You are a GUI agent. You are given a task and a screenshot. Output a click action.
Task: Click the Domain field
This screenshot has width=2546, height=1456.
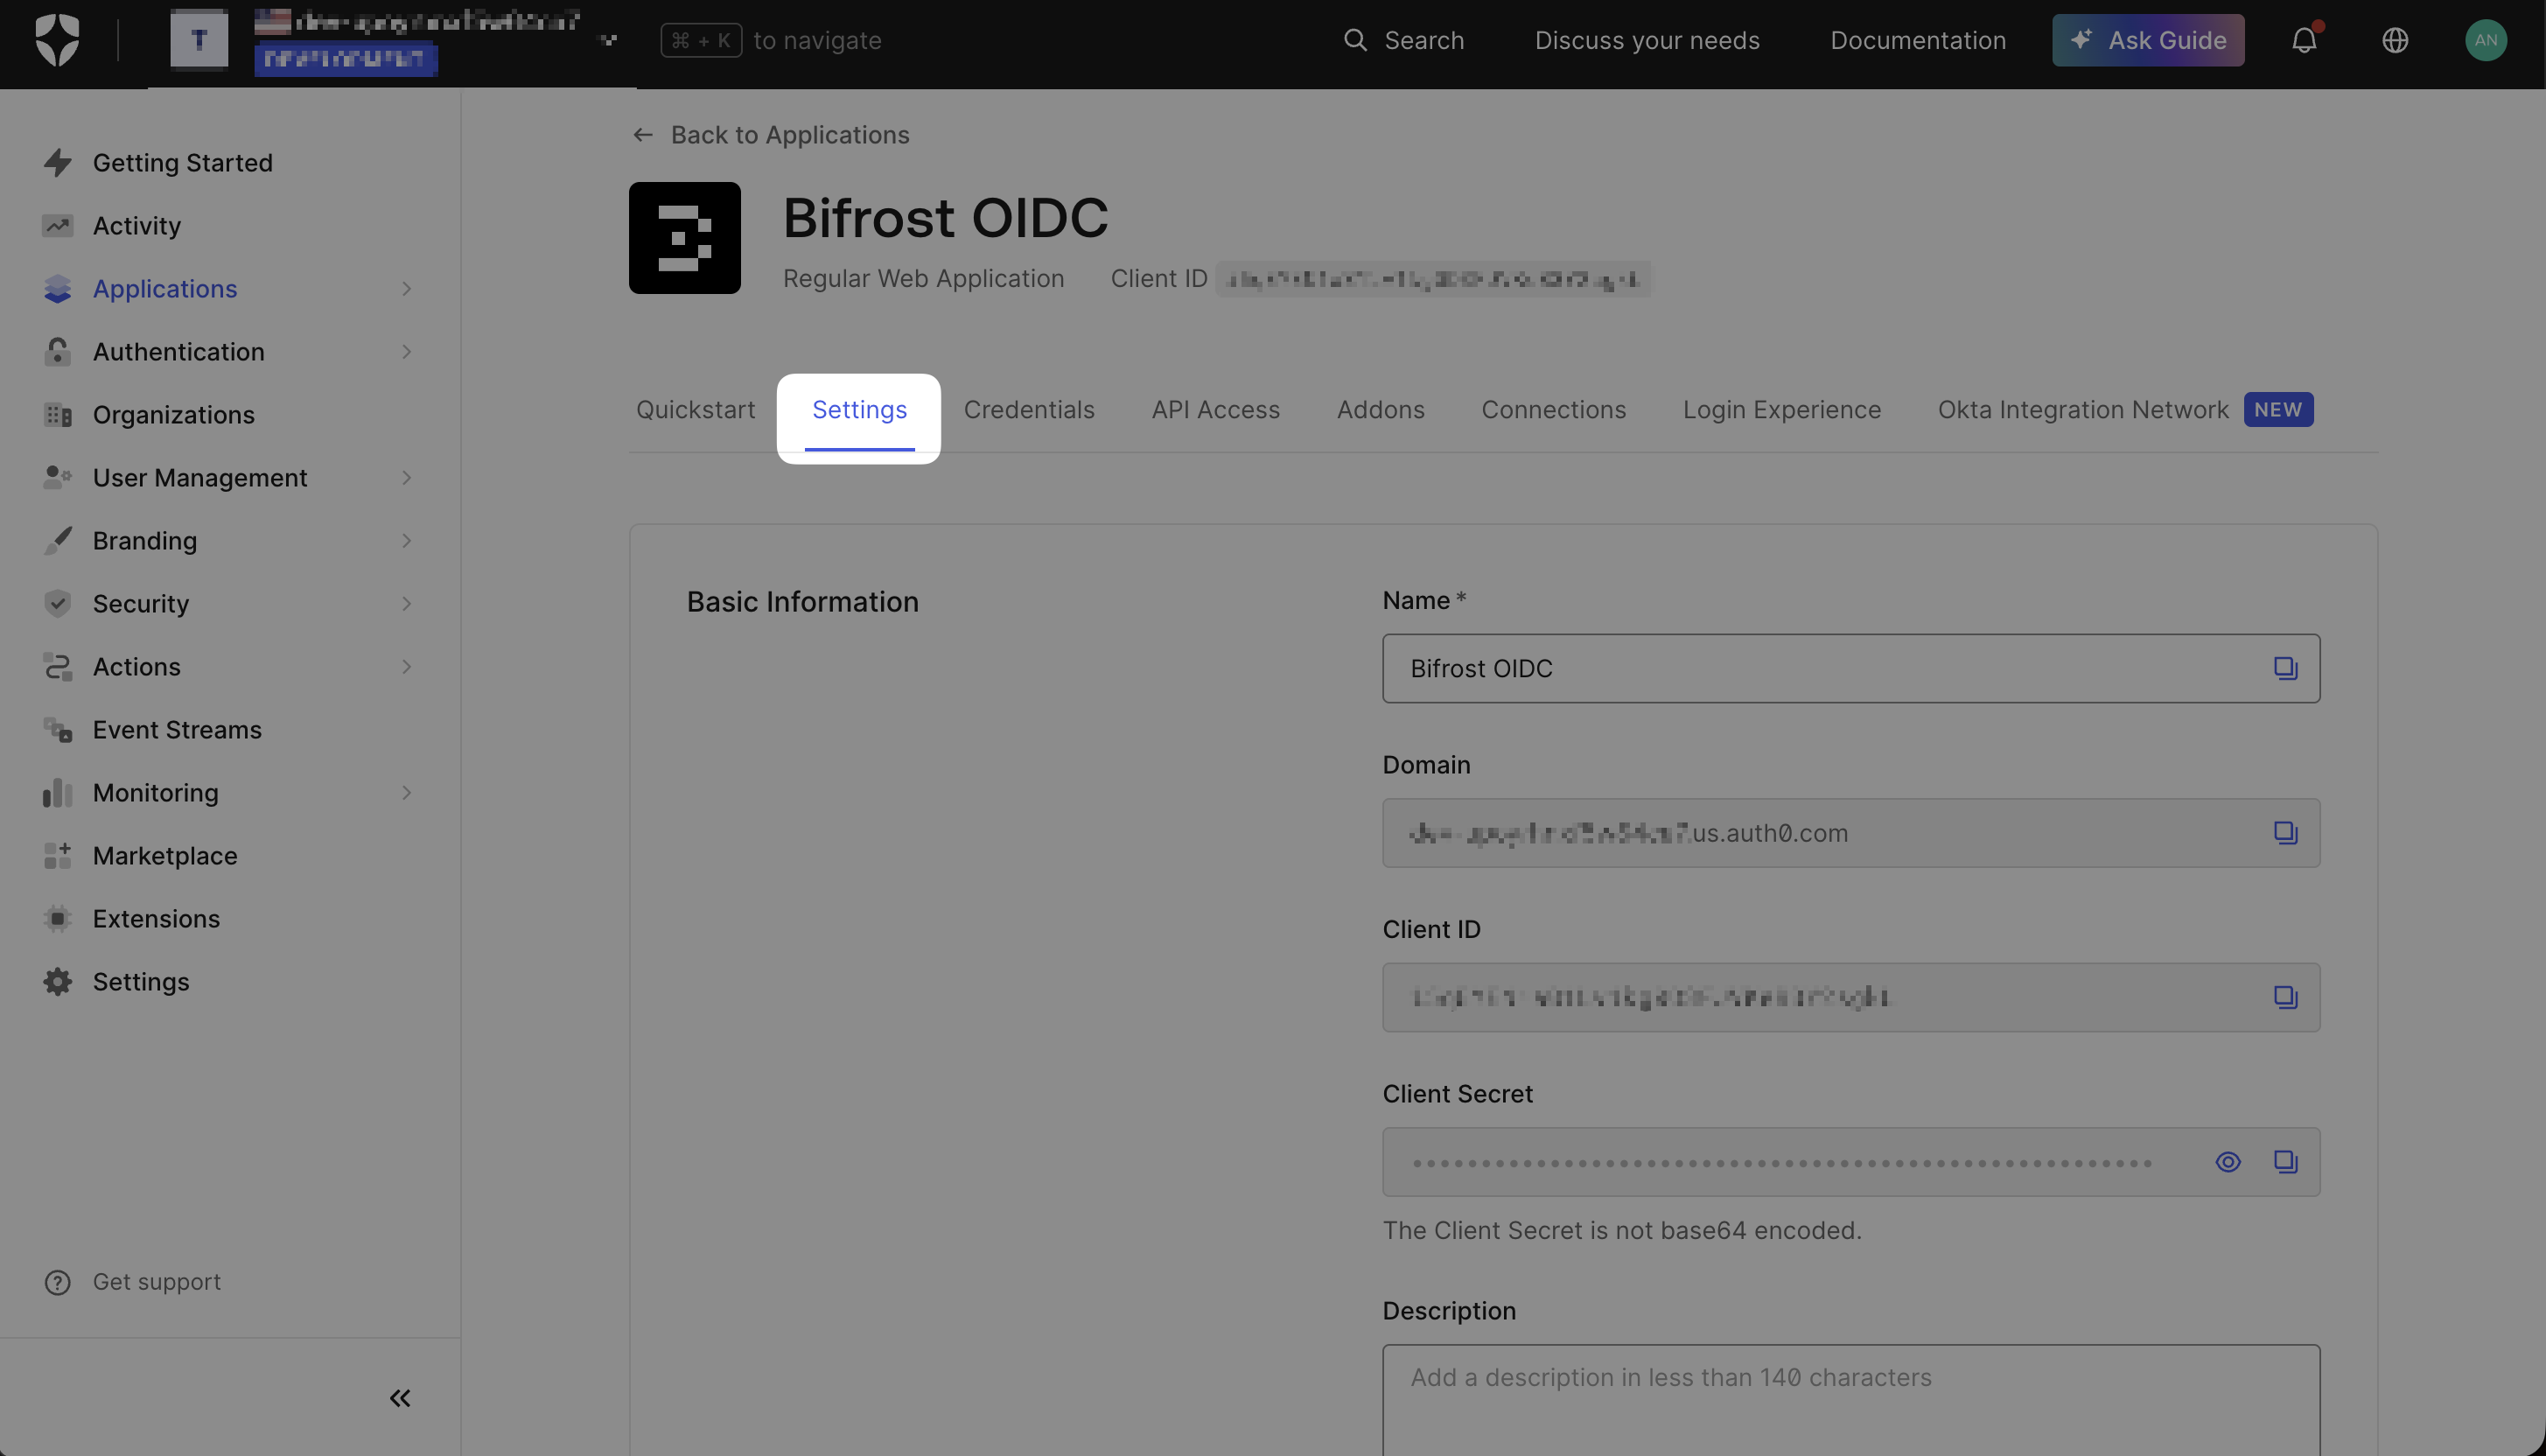[x=1850, y=833]
